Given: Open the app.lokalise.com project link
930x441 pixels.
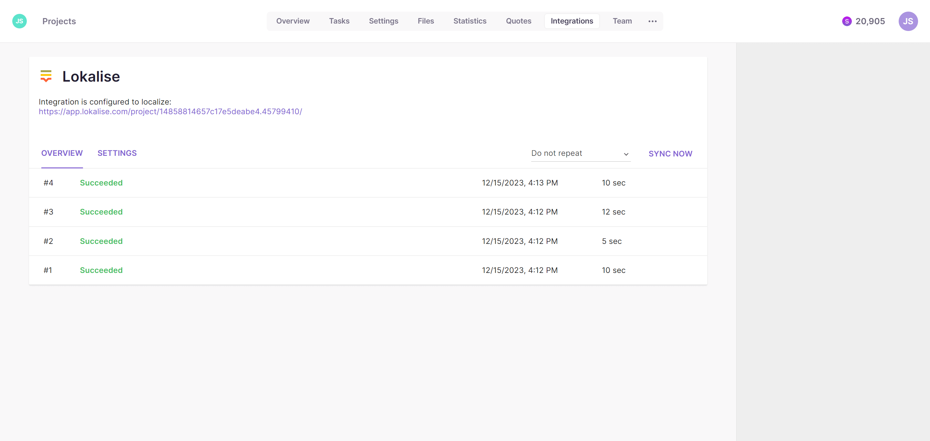Looking at the screenshot, I should 170,112.
